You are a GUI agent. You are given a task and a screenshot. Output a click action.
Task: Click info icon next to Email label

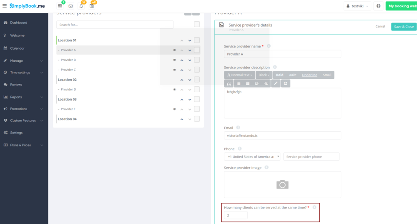click(x=238, y=128)
